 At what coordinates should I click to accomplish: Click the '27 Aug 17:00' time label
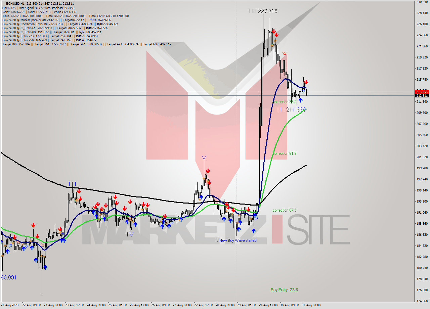click(x=204, y=305)
